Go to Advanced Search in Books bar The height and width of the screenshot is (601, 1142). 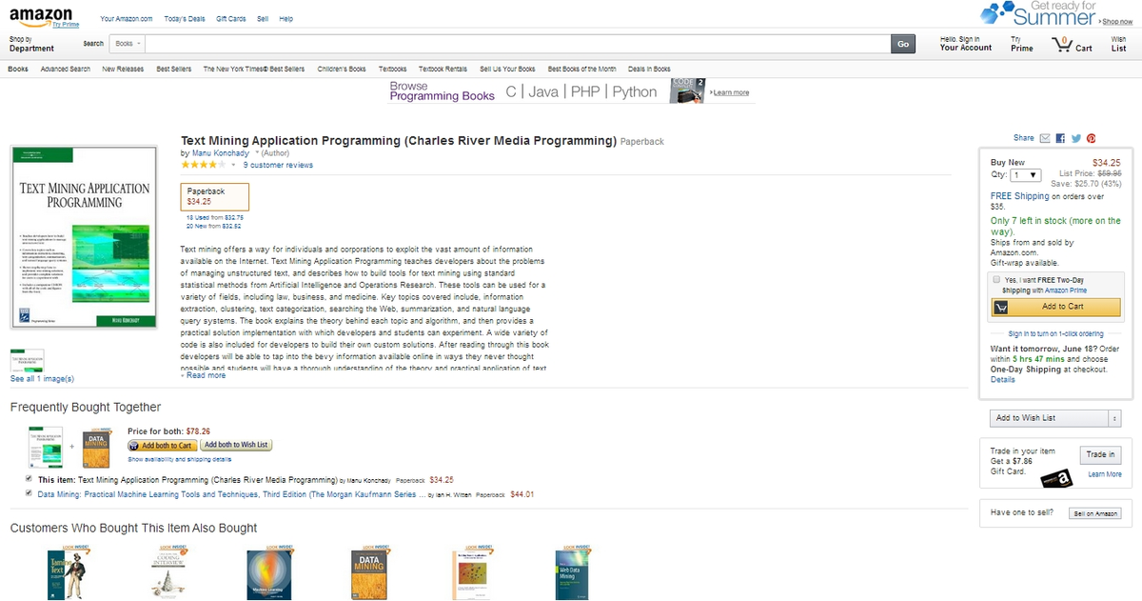point(66,69)
